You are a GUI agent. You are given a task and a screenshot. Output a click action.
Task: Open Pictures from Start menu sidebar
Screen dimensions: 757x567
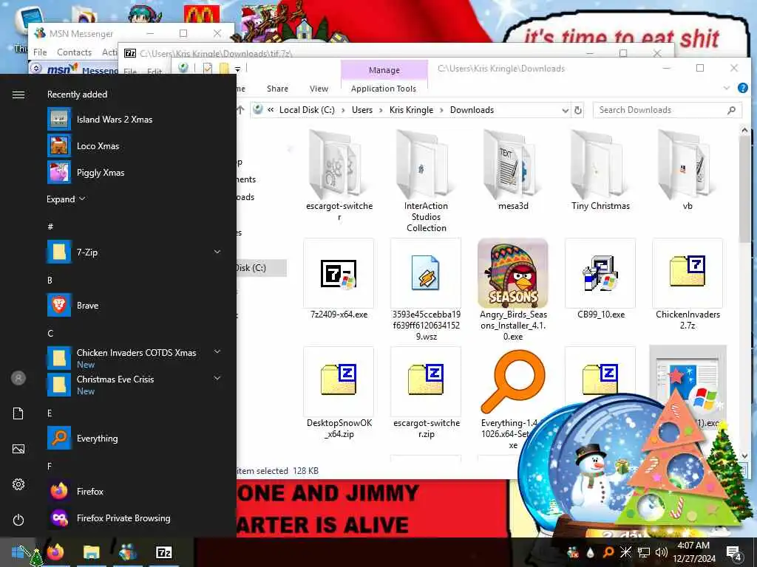[x=18, y=449]
